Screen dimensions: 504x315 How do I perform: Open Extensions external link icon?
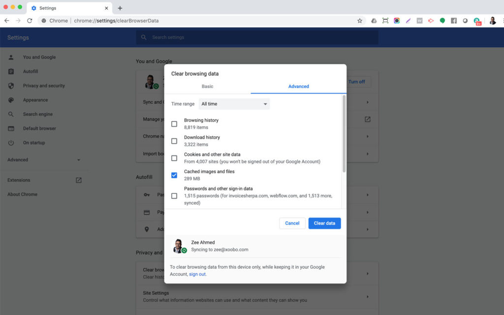click(79, 180)
